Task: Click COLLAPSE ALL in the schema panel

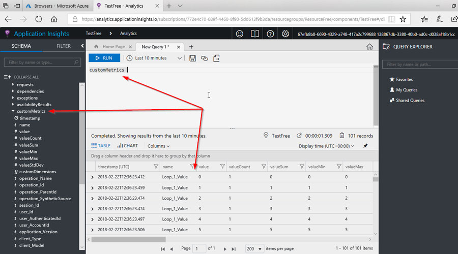Action: (21, 77)
